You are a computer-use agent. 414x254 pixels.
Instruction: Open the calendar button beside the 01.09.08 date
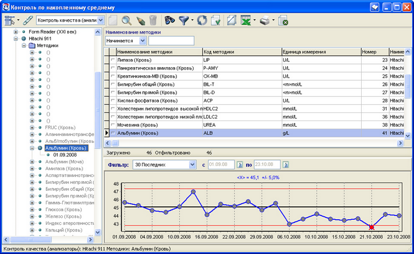(x=240, y=165)
